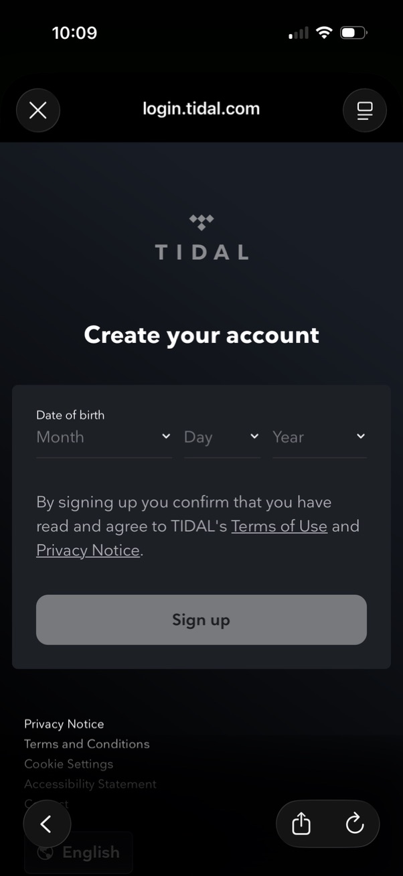Tap the back chevron at bottom left
This screenshot has height=876, width=403.
tap(47, 824)
